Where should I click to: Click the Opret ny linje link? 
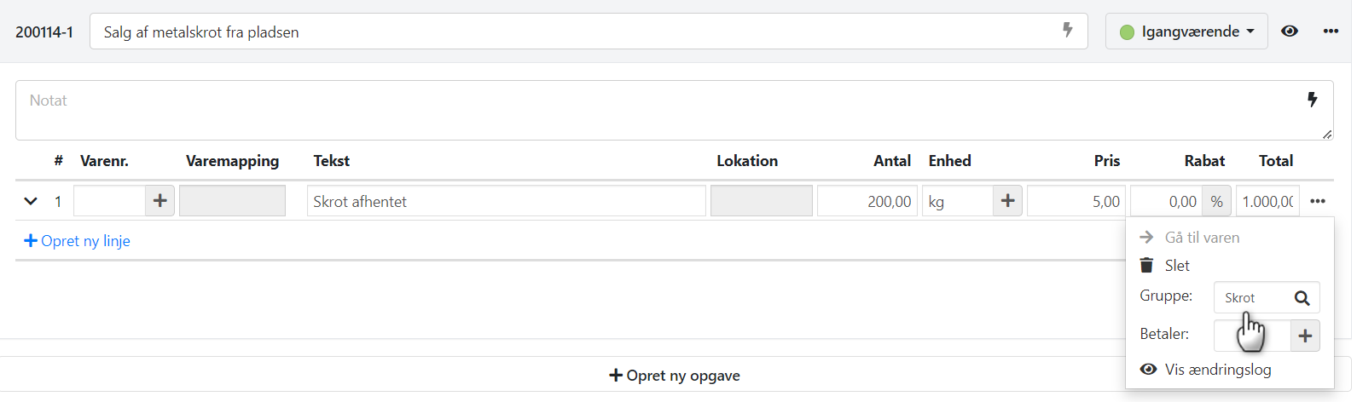pos(78,241)
